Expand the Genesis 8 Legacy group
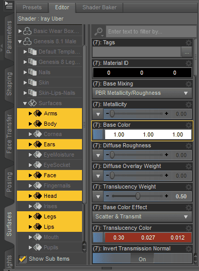The height and width of the screenshot is (271, 199). (x=25, y=62)
